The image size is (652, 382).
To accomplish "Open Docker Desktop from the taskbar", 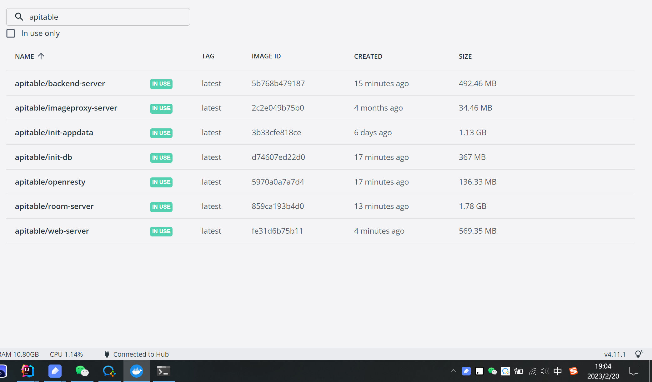I will (x=137, y=371).
